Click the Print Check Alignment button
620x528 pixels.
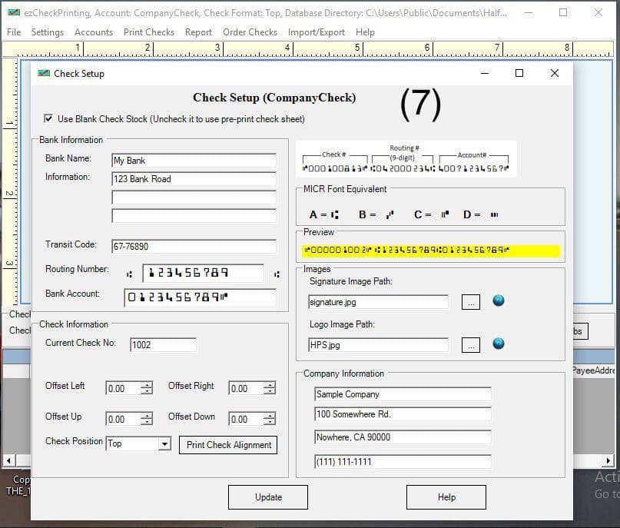pyautogui.click(x=228, y=445)
